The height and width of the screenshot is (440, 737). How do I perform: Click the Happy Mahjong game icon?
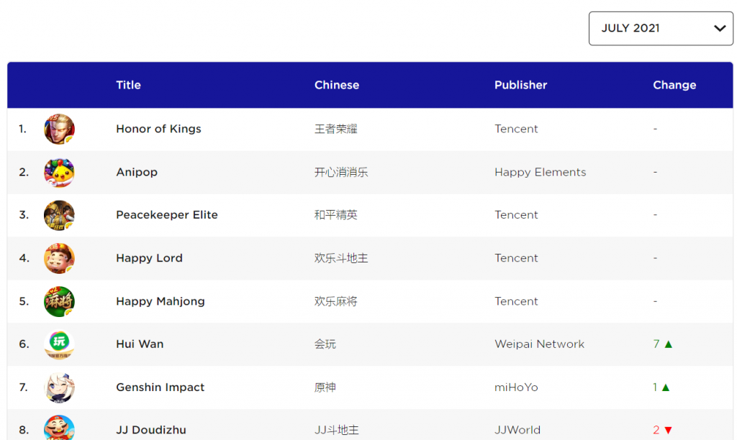(x=59, y=301)
